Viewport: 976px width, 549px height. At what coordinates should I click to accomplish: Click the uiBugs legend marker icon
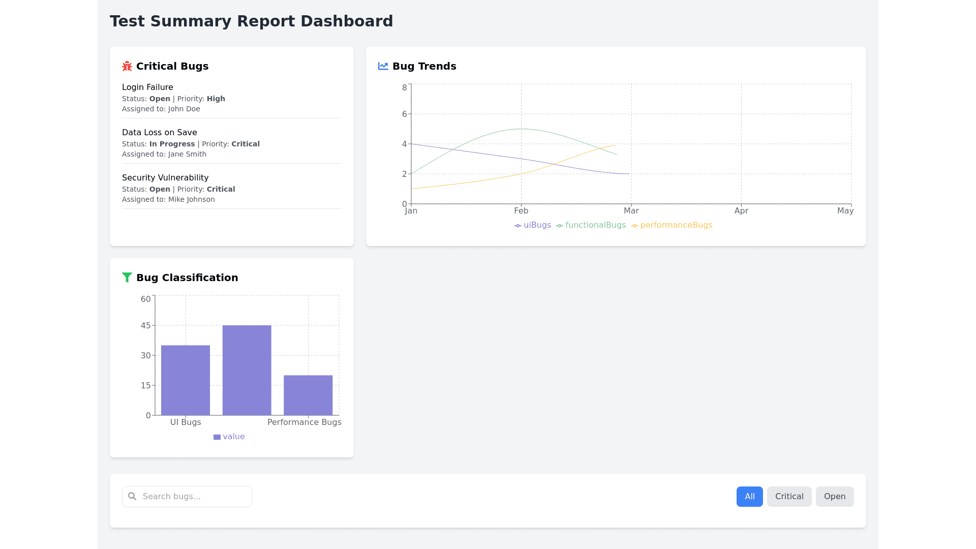[x=518, y=226]
